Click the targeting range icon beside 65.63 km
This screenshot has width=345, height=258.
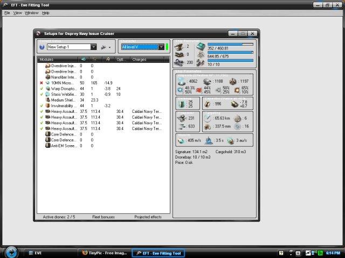point(208,118)
